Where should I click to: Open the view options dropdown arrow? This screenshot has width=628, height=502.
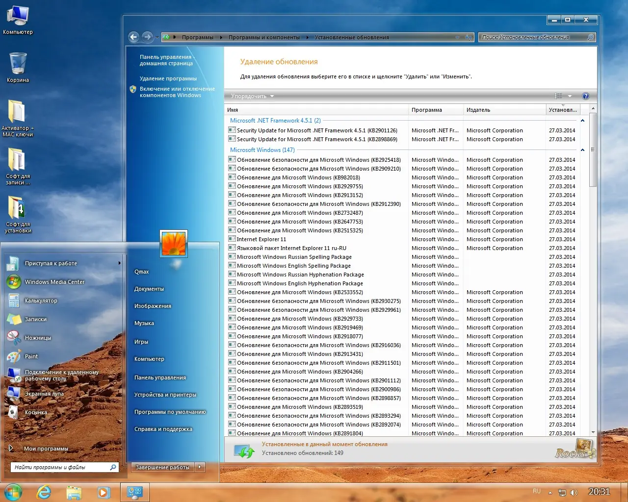(570, 96)
